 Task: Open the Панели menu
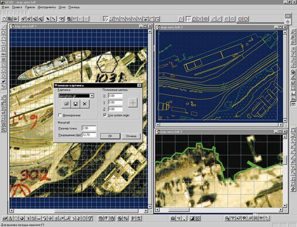coord(30,7)
